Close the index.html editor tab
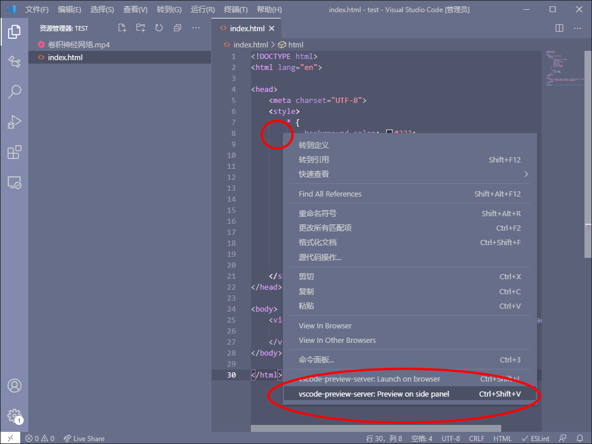The height and width of the screenshot is (444, 592). [x=272, y=28]
